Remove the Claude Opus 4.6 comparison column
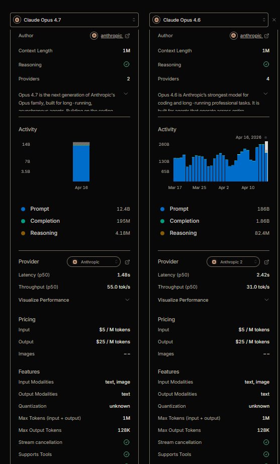This screenshot has height=464, width=280. click(x=274, y=20)
